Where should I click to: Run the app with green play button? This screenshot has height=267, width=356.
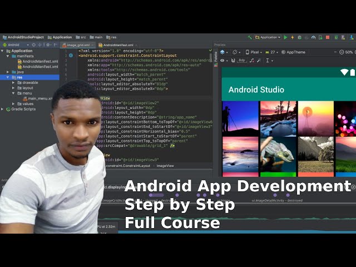tap(285, 37)
